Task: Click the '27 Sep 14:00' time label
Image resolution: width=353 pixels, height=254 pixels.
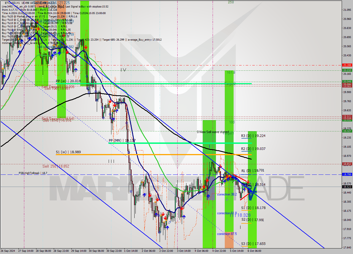Action: pos(25,251)
